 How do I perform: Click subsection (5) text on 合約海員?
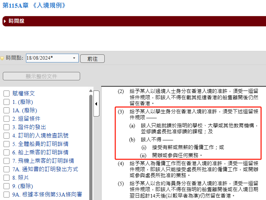point(194,189)
